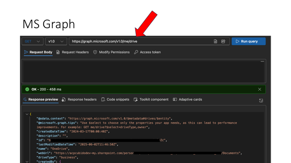The image size is (291, 163).
Task: Click the Response headers icon
Action: coord(63,99)
